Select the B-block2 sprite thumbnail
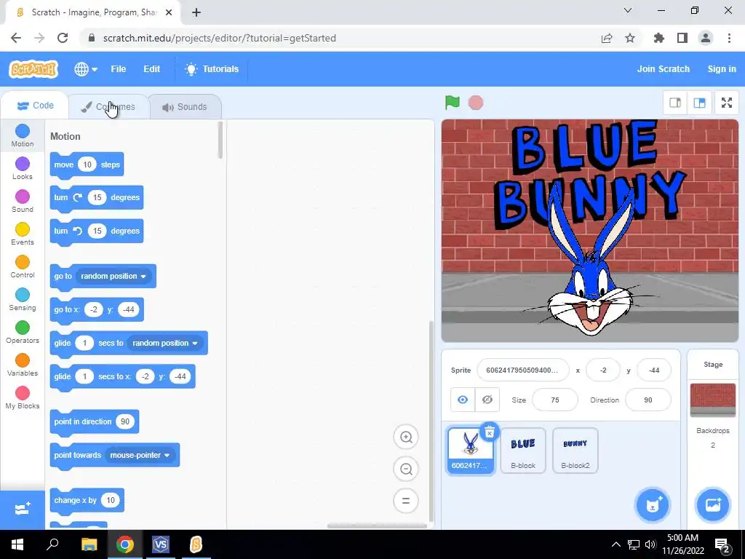 coord(575,450)
